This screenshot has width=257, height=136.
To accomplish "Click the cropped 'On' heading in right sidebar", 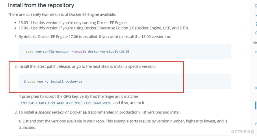I will tap(255, 43).
